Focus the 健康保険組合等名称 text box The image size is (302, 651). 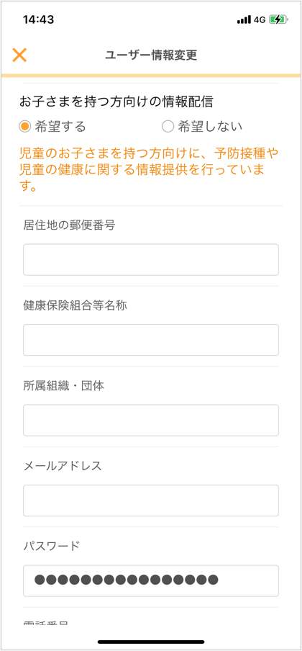[151, 340]
